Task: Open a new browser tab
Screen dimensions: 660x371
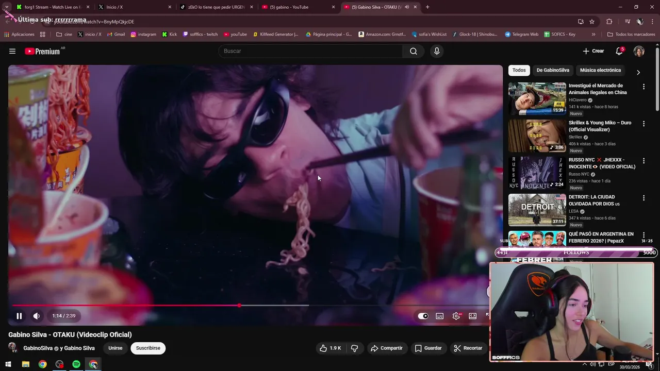Action: point(427,7)
